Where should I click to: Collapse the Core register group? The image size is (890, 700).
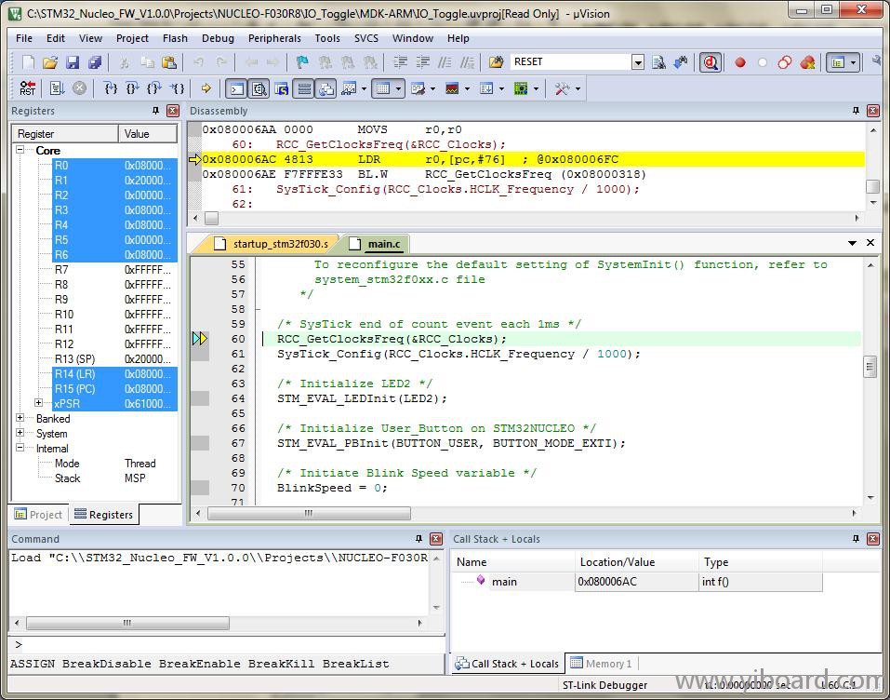[20, 150]
